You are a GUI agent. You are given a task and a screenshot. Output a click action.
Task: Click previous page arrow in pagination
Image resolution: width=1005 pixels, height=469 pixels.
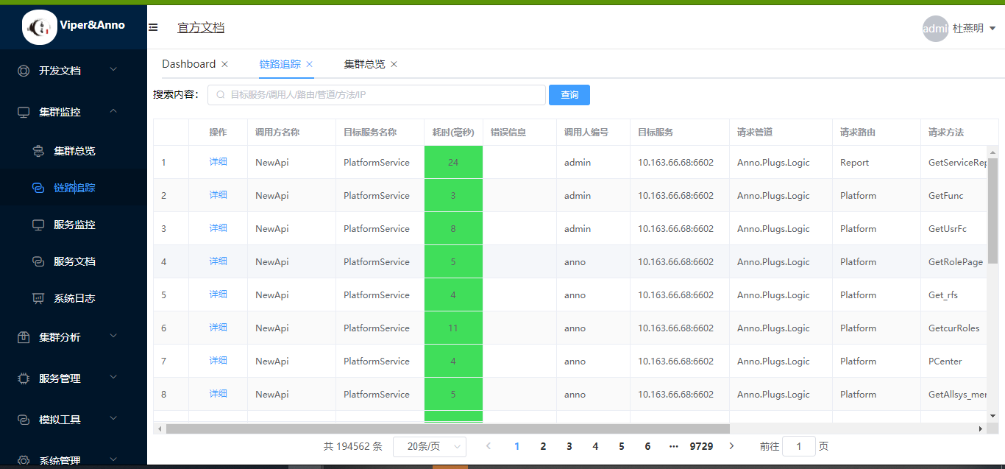click(x=489, y=446)
